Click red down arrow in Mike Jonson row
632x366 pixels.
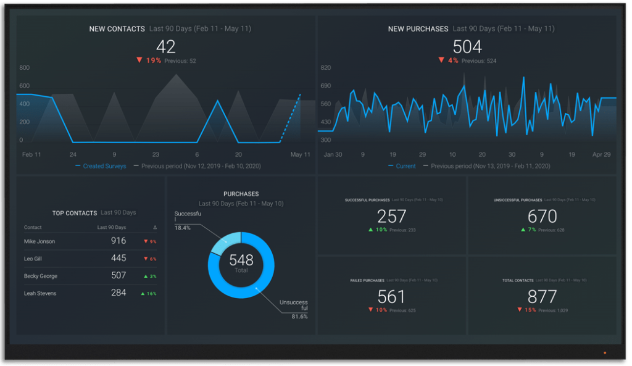tap(146, 242)
